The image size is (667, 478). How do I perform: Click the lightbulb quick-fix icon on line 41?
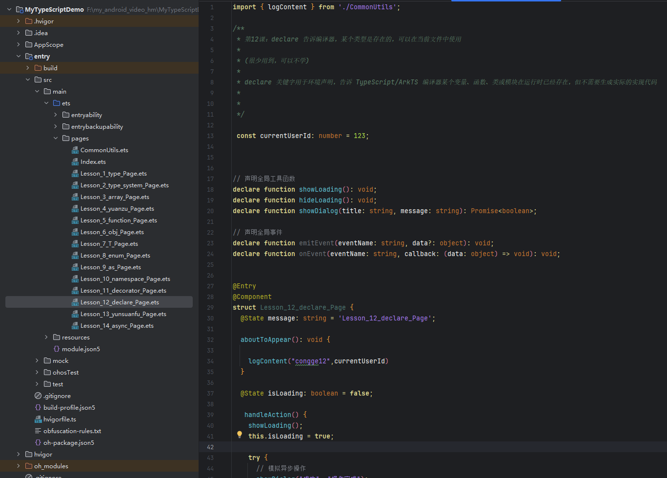coord(240,434)
